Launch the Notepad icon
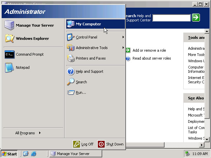This screenshot has height=158, width=211. click(9, 67)
